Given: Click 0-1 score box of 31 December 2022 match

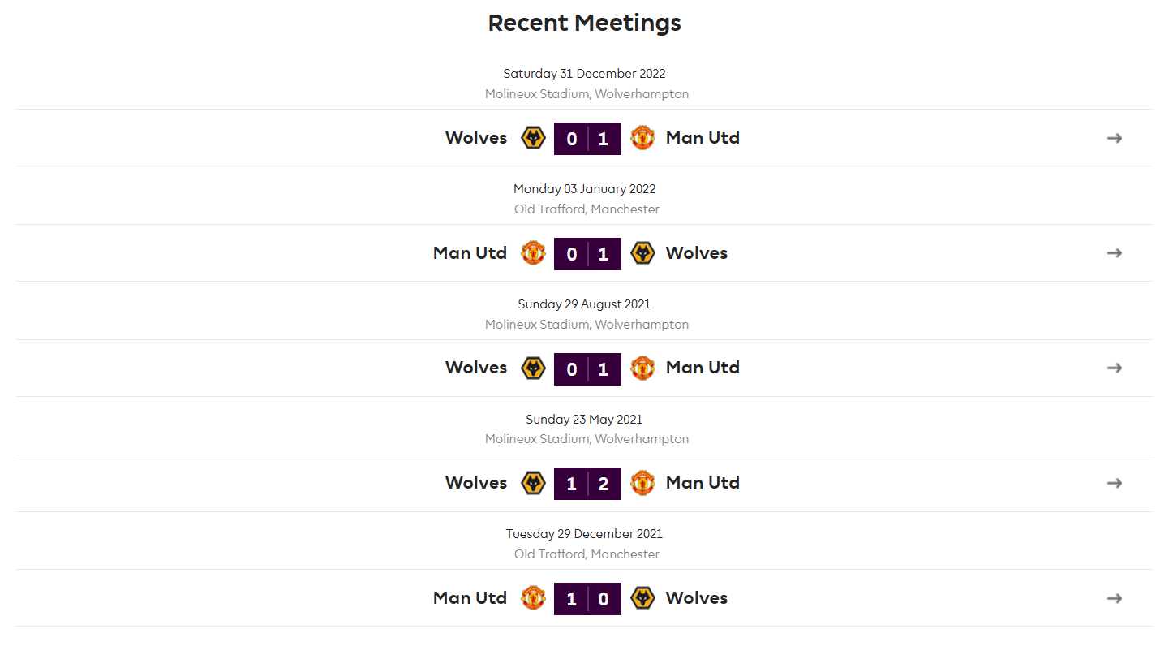Looking at the screenshot, I should pos(587,139).
